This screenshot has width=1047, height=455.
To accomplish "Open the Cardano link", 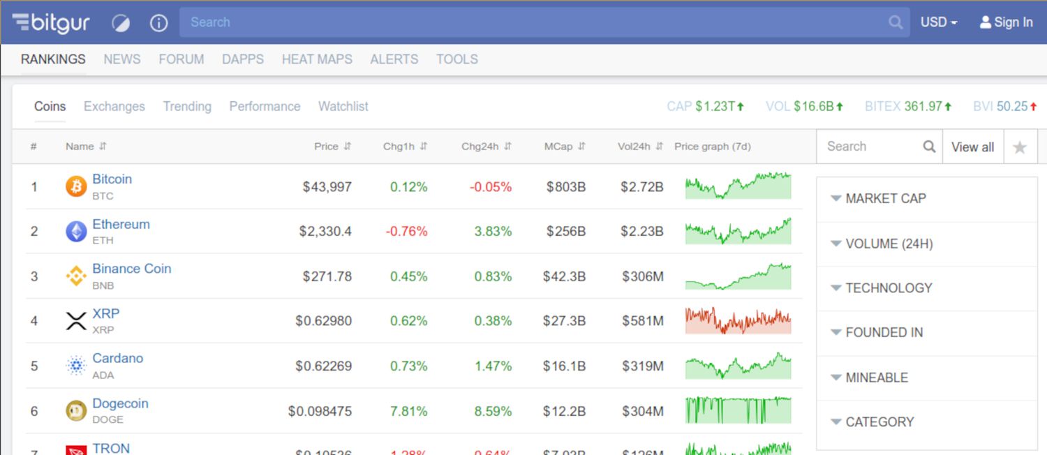I will tap(117, 358).
